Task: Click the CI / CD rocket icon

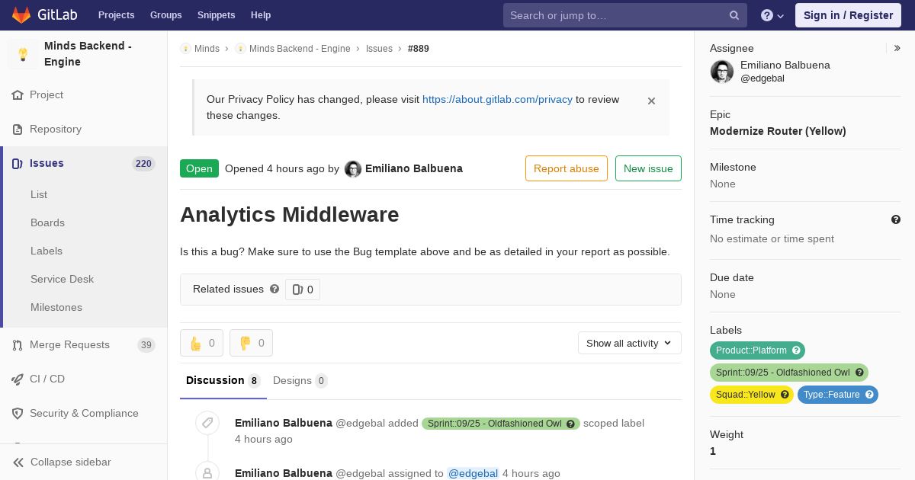Action: click(x=18, y=379)
